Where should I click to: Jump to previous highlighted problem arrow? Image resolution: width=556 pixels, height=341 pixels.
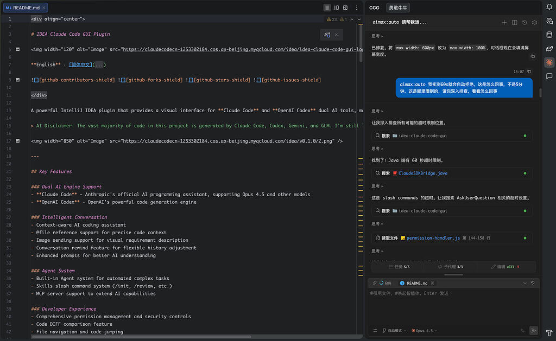tap(352, 19)
